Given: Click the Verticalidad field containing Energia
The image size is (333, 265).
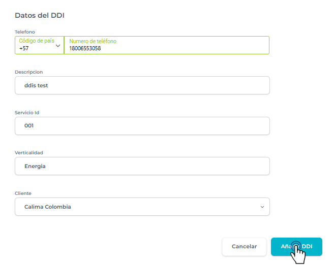Looking at the screenshot, I should point(142,166).
